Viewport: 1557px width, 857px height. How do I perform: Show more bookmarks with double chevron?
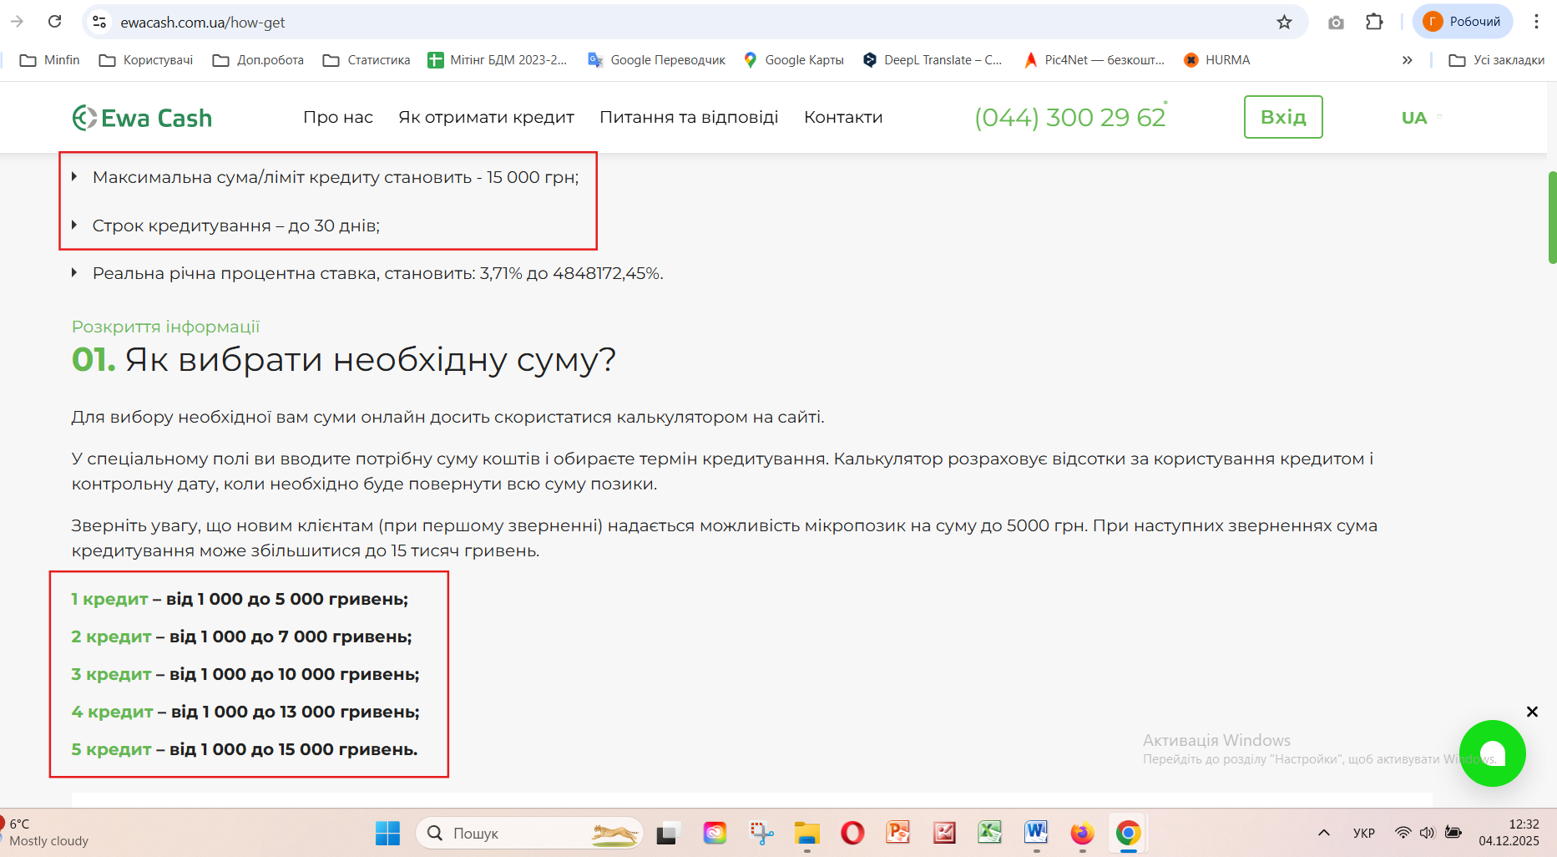click(1408, 60)
